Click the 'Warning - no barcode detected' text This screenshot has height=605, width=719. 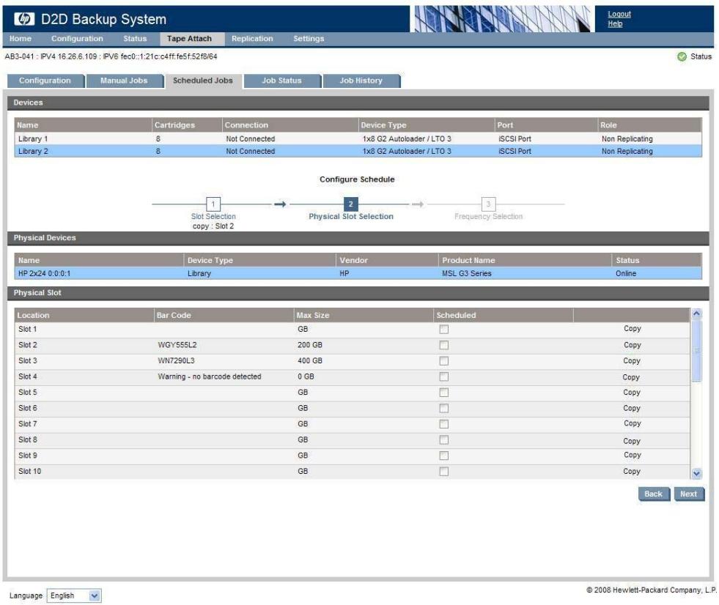[209, 376]
